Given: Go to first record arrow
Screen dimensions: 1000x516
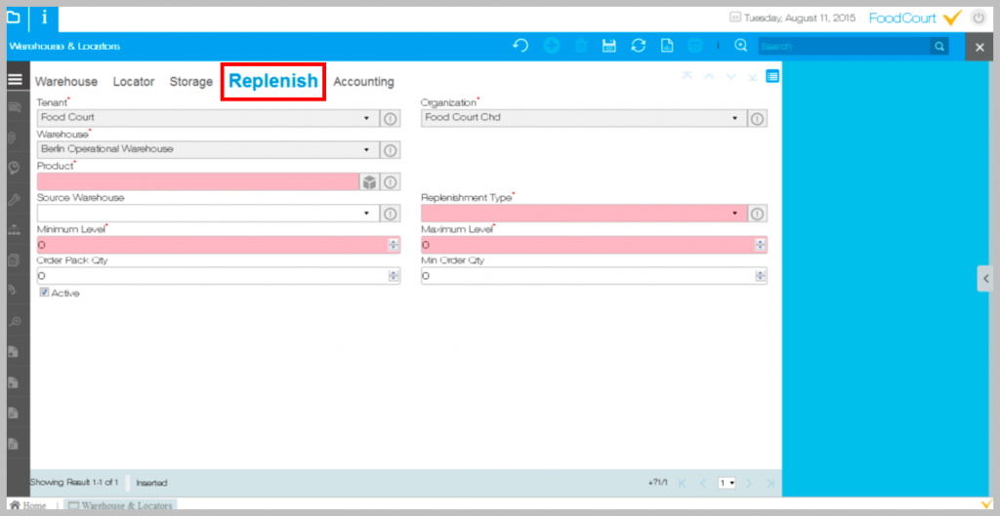Looking at the screenshot, I should click(687, 76).
